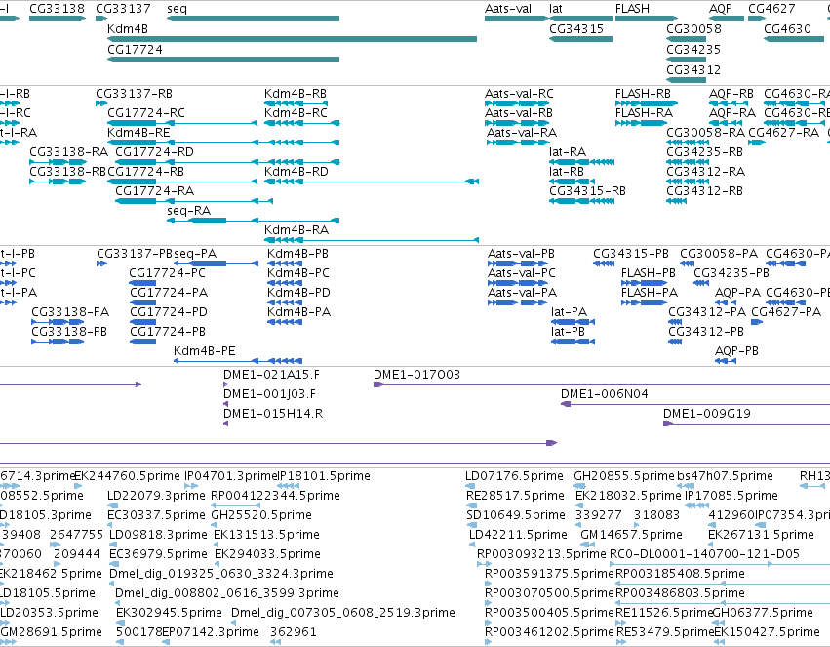Select transcript CG17724-RC
830x647 pixels.
tap(146, 113)
